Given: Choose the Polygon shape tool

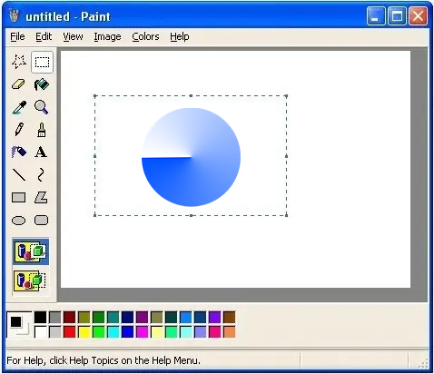Looking at the screenshot, I should click(x=41, y=197).
